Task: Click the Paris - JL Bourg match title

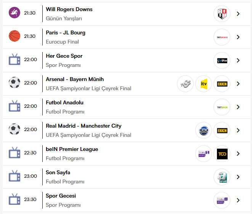Action: 66,32
